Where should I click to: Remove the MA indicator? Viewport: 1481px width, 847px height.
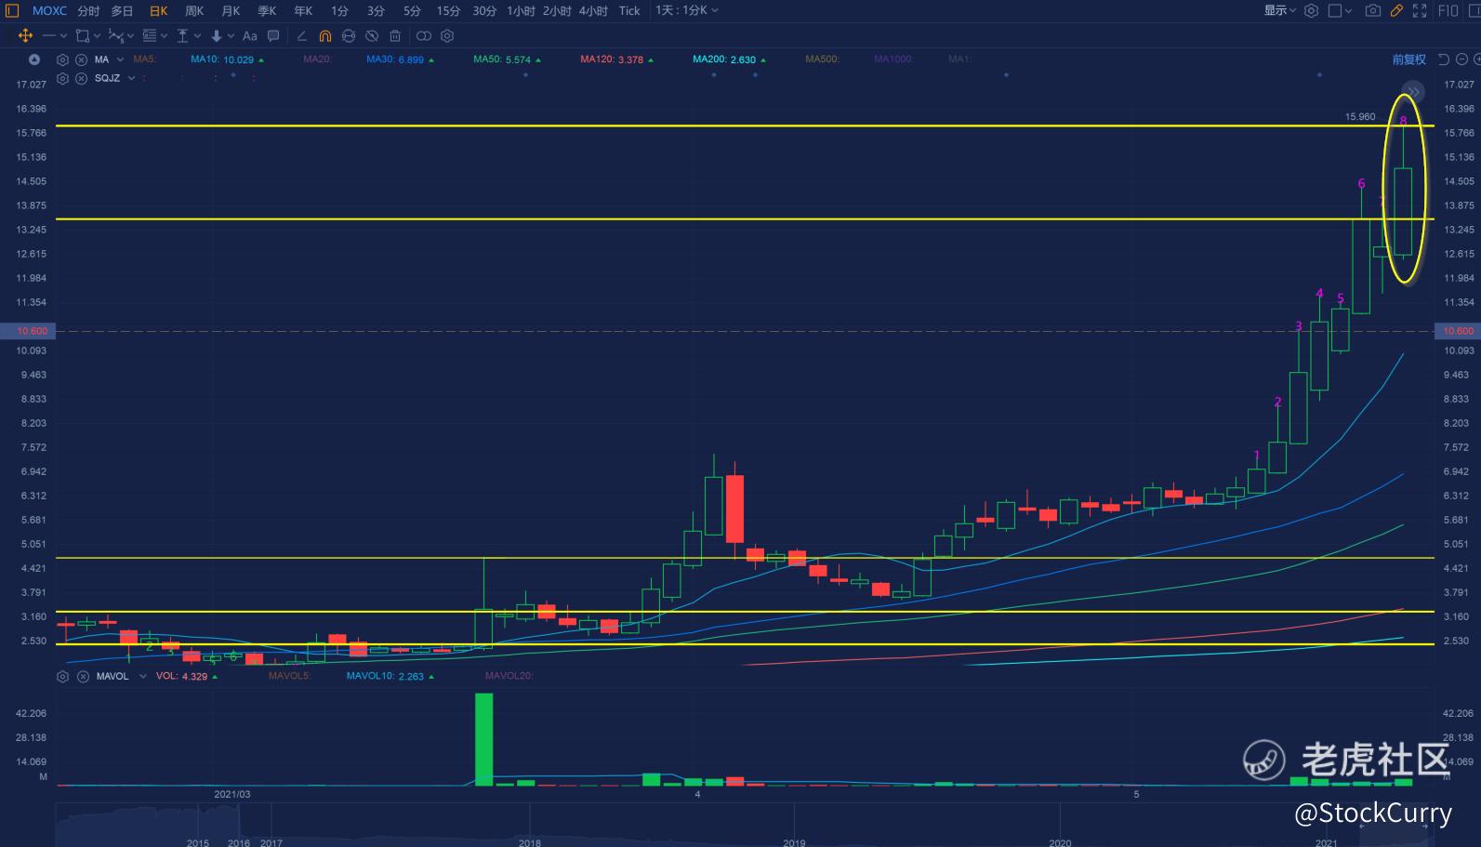[x=81, y=60]
